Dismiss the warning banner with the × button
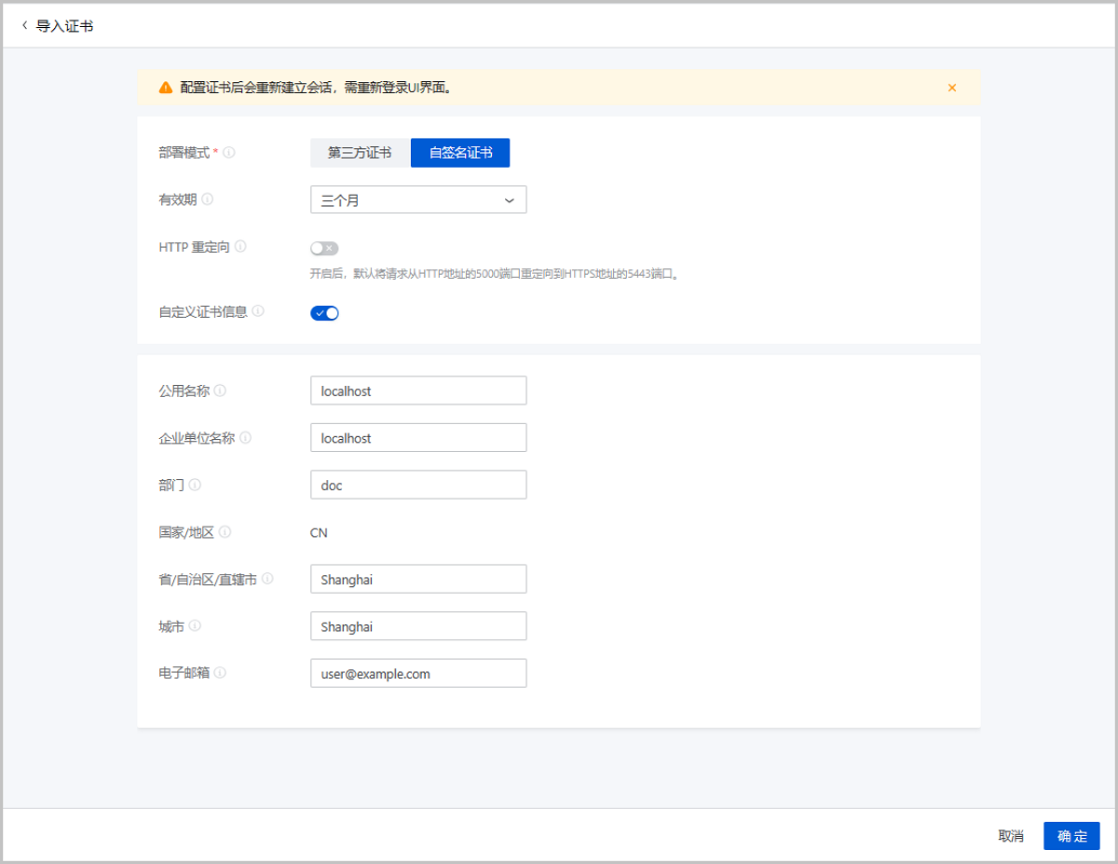Image resolution: width=1118 pixels, height=864 pixels. coord(951,87)
